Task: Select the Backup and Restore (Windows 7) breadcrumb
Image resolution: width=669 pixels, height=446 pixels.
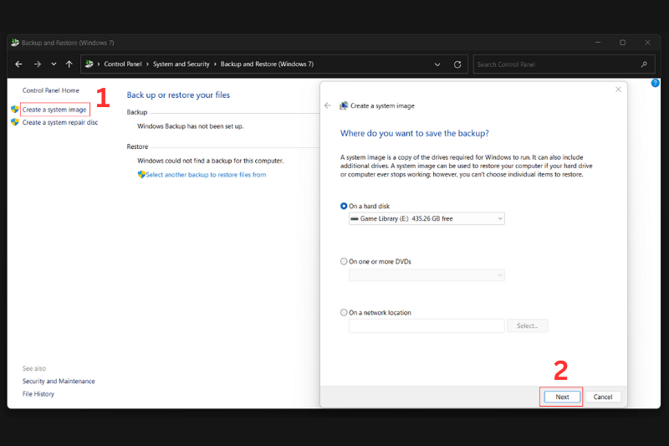Action: 267,64
